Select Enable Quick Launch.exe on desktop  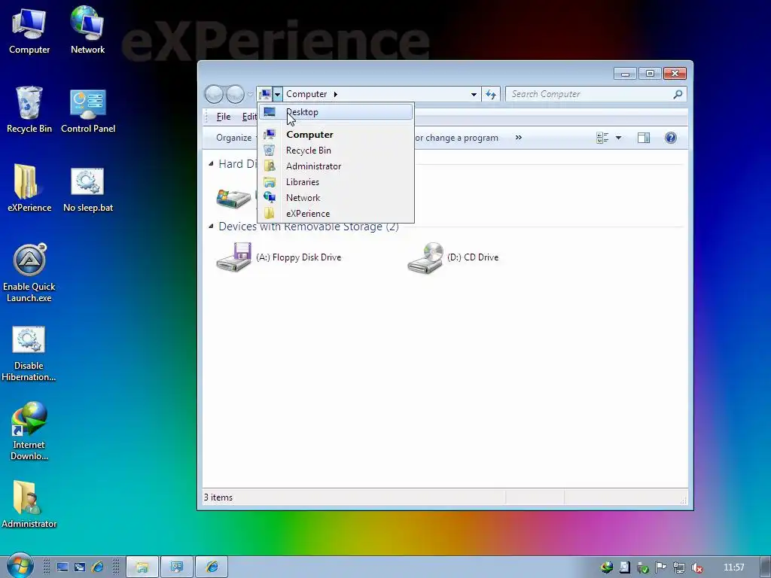click(x=29, y=272)
